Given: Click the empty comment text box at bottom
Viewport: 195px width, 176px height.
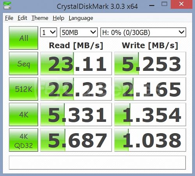Looking at the screenshot, I should coord(97,163).
